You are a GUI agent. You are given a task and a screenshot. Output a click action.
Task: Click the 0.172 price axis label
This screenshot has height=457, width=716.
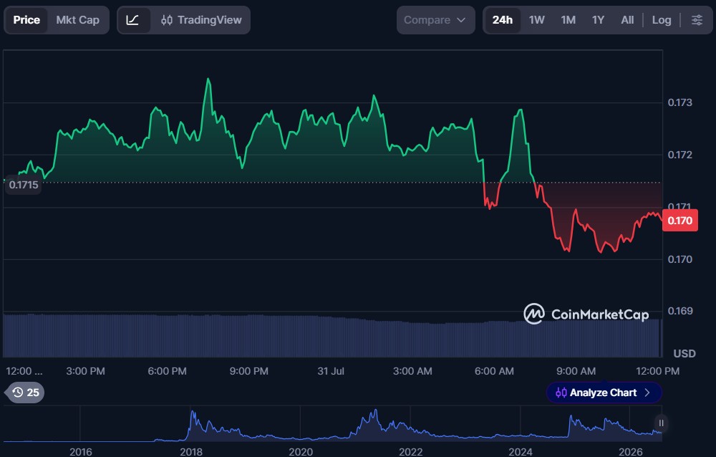(680, 155)
